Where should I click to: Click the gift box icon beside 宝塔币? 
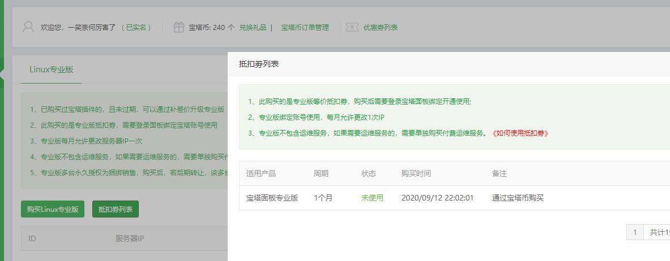pyautogui.click(x=178, y=27)
